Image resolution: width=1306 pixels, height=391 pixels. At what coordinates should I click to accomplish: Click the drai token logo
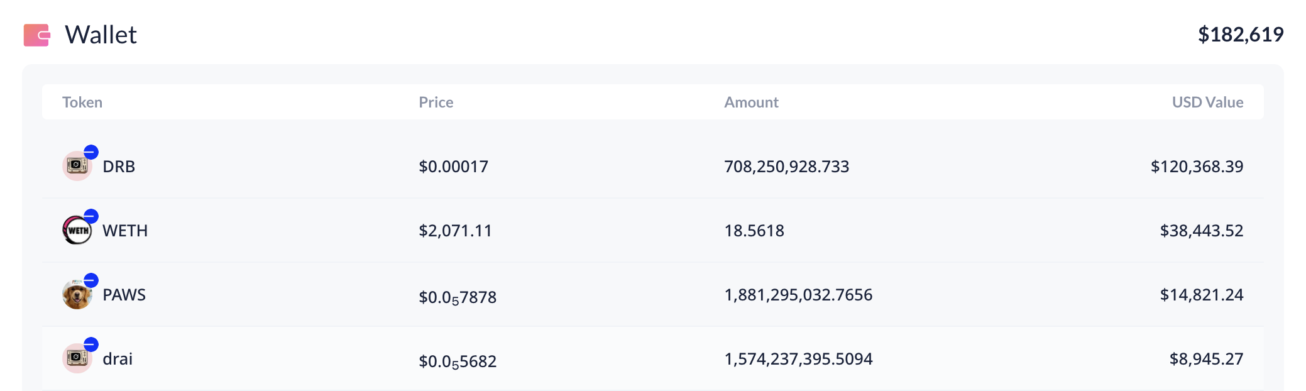[76, 360]
